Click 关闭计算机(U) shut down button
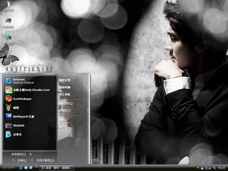The height and width of the screenshot is (171, 228). (x=42, y=160)
